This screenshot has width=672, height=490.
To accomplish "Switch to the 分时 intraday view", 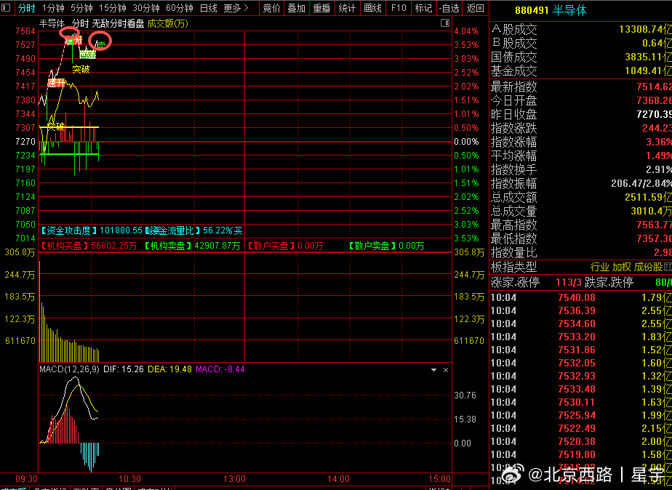I will tap(27, 8).
